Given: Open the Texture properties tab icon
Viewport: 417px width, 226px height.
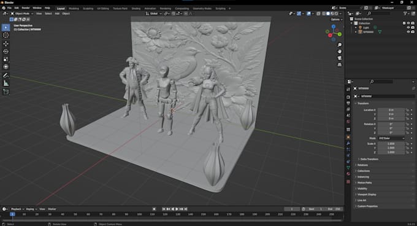Looking at the screenshot, I should tap(348, 182).
